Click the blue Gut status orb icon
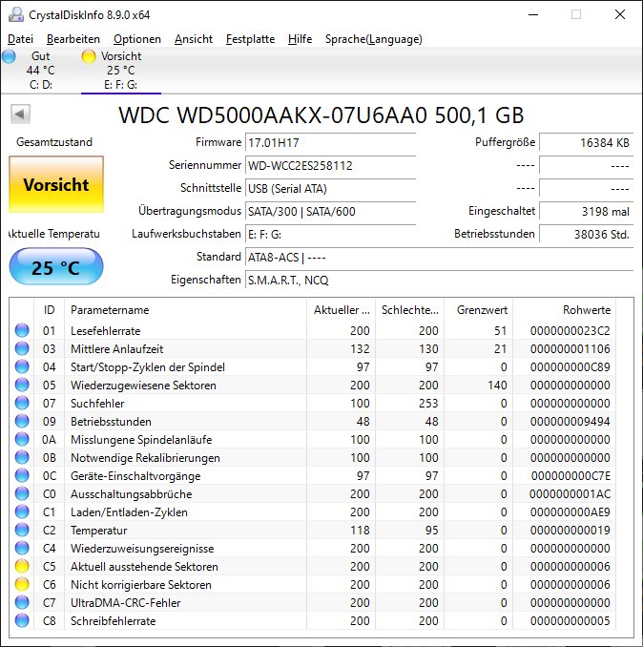Image resolution: width=643 pixels, height=647 pixels. coord(9,56)
